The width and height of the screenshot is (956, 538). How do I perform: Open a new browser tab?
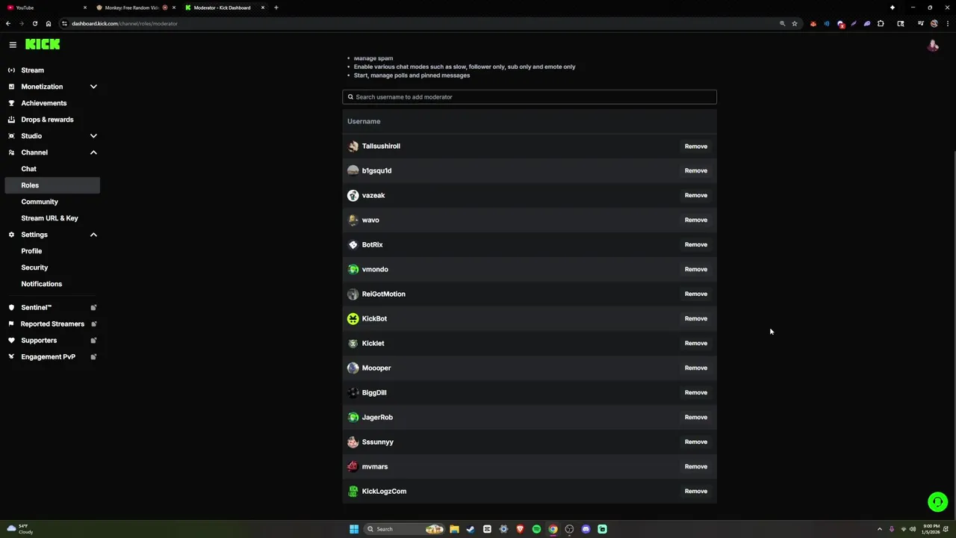[x=276, y=7]
